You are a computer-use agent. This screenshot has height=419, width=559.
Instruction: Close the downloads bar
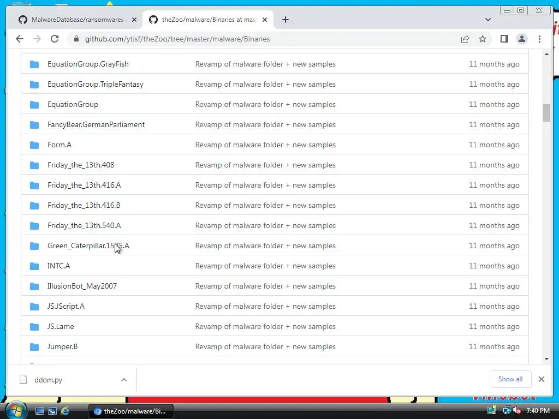point(541,379)
